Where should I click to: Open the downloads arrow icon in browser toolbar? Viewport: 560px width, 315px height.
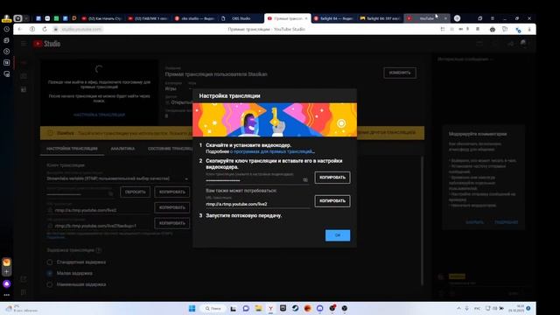(x=529, y=29)
